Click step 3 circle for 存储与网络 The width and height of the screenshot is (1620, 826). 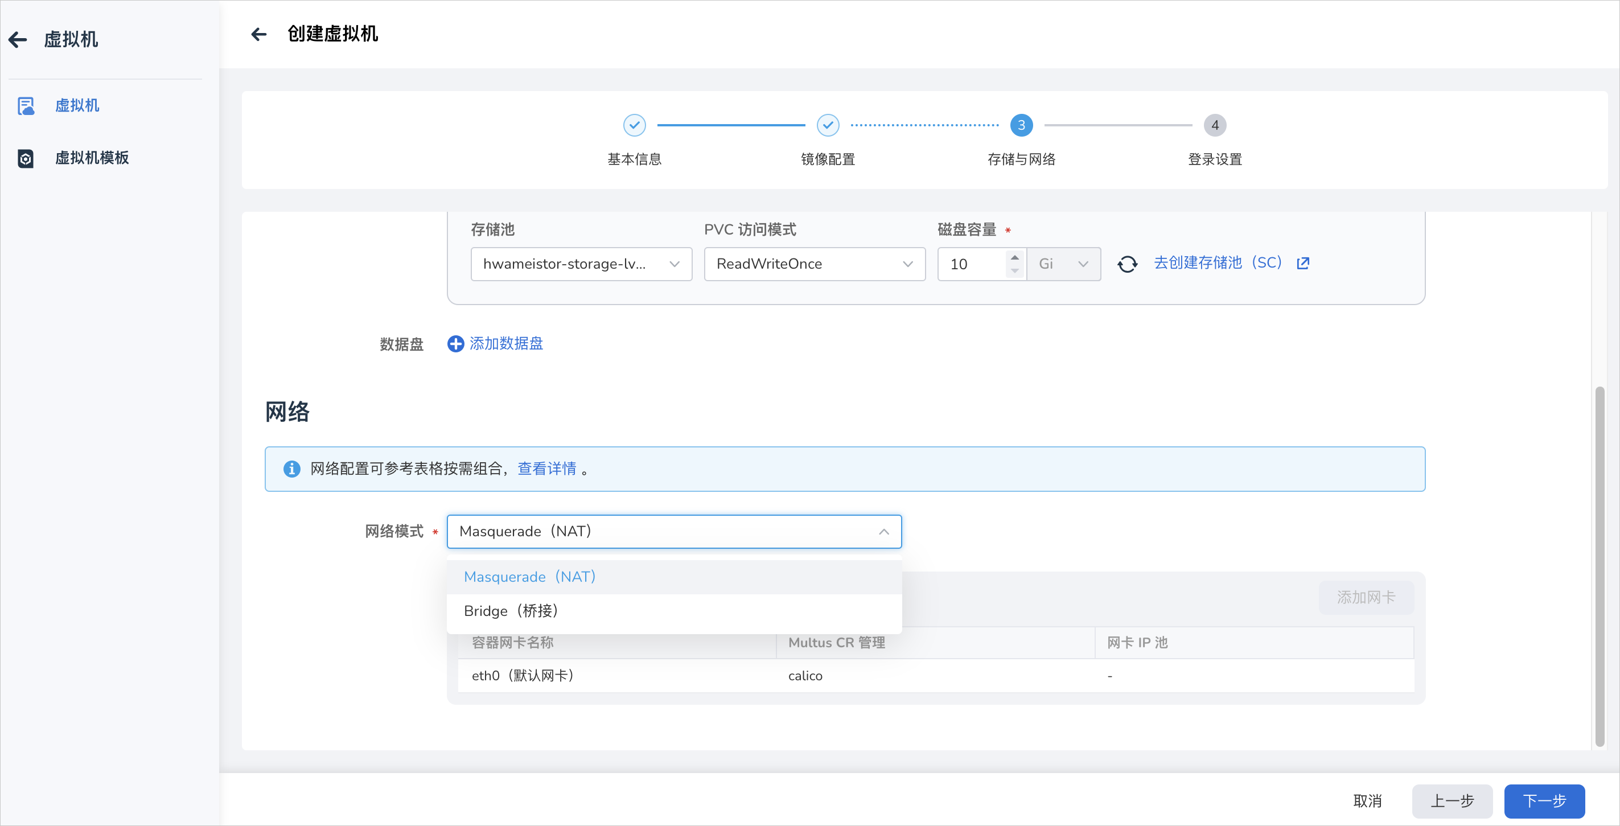click(x=1021, y=125)
